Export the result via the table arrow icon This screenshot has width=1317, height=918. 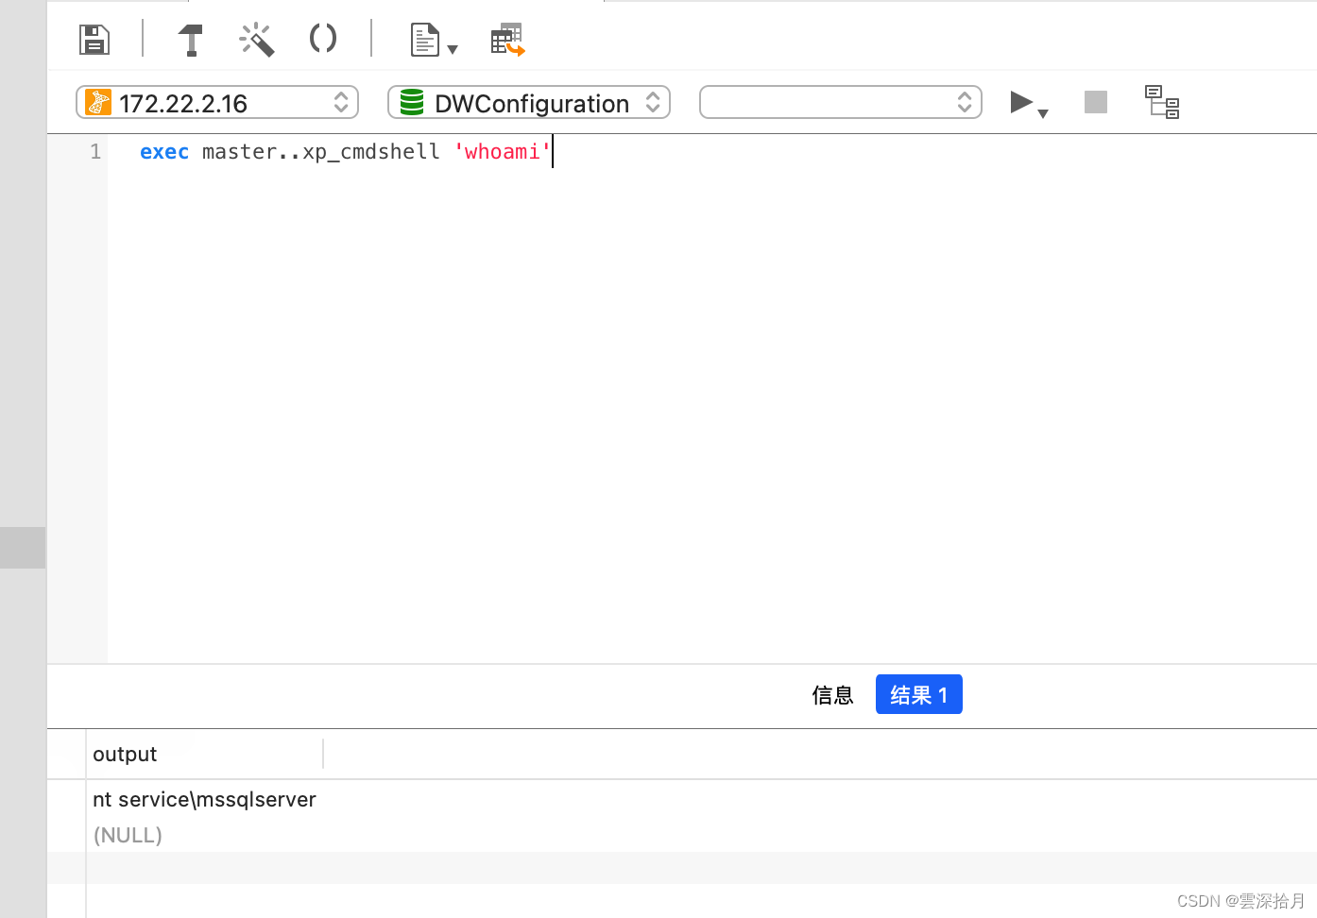[x=507, y=40]
